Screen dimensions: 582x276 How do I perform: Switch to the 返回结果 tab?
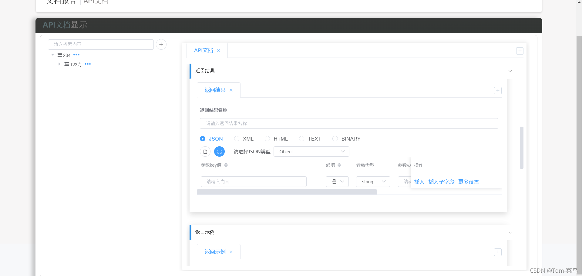click(215, 90)
